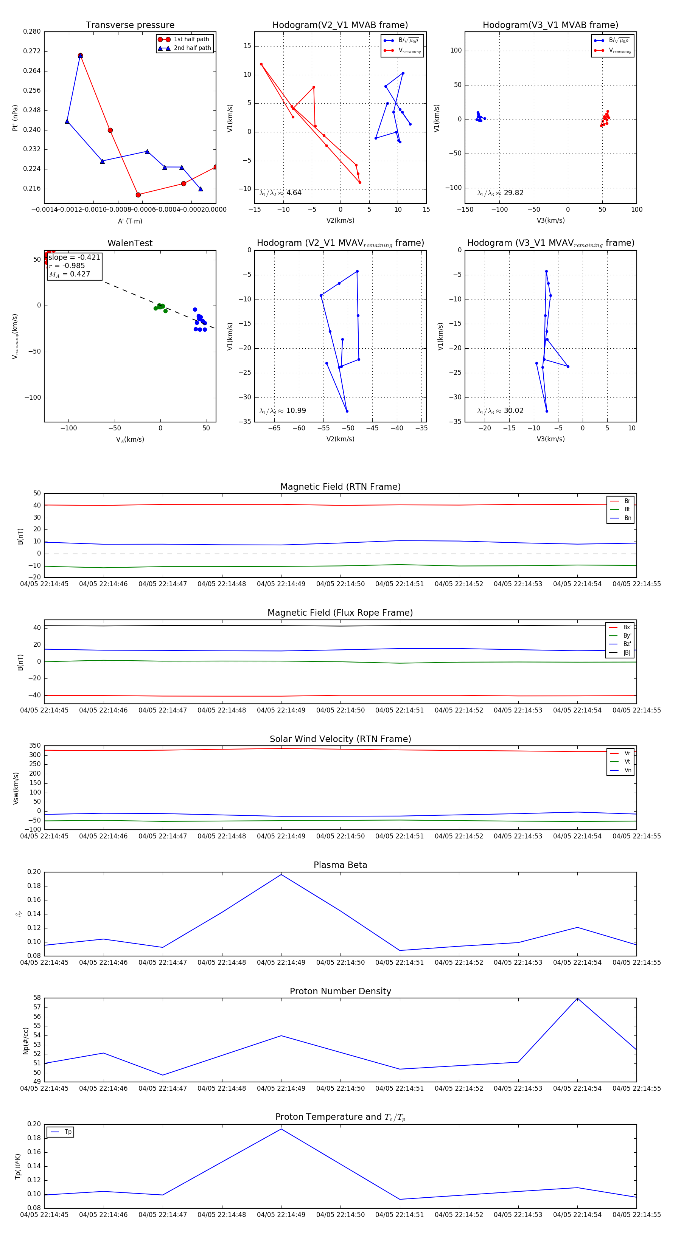Viewport: 681px width, 1248px height.
Task: Click the "slope = -0.421" text in WalenTest
Action: (74, 257)
